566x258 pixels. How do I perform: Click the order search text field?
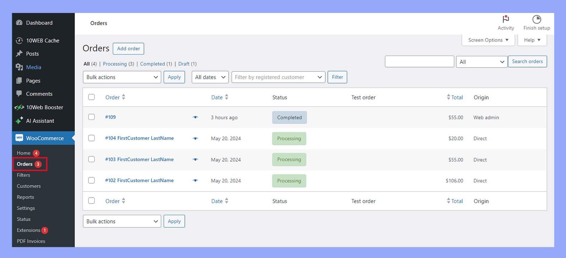tap(419, 62)
